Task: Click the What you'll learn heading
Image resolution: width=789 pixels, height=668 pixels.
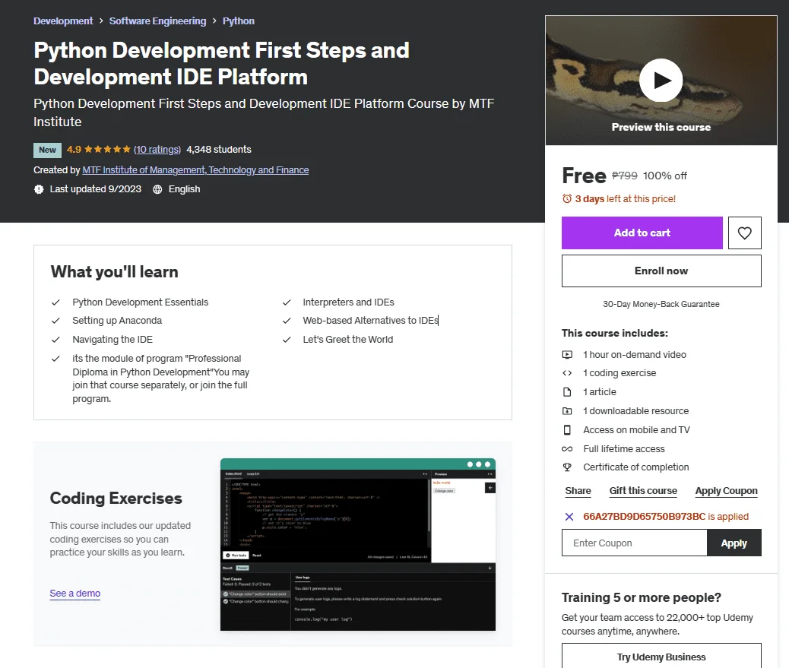Action: 114,272
